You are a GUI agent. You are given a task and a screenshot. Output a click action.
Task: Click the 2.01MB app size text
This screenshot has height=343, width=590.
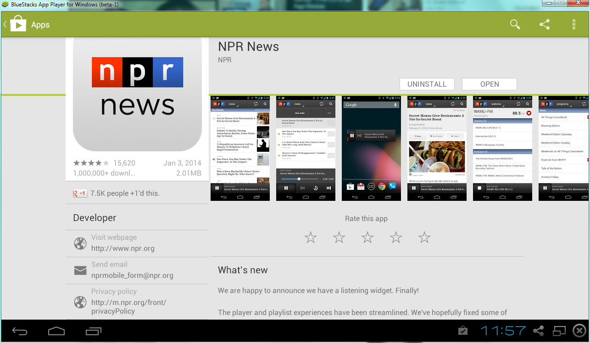189,173
